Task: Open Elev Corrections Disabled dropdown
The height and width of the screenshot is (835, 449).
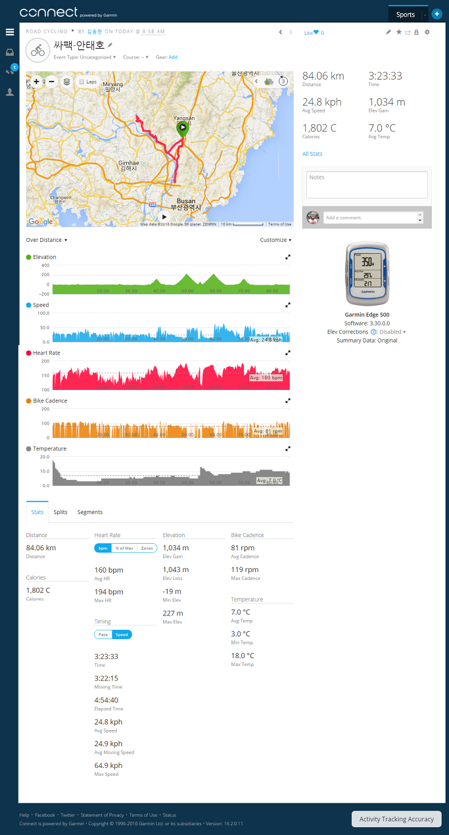Action: tap(392, 332)
